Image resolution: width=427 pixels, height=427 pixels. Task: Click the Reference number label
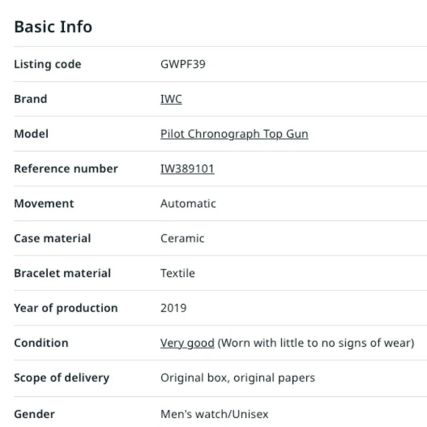(66, 169)
